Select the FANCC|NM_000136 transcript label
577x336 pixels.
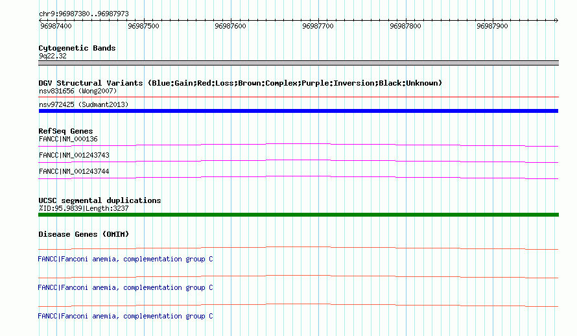pyautogui.click(x=68, y=139)
